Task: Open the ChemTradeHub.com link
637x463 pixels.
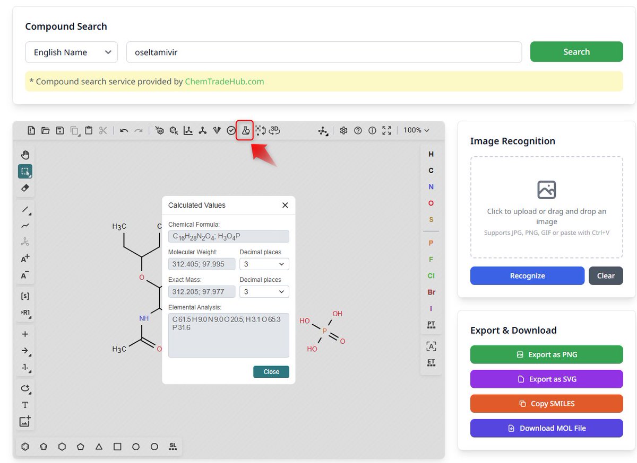Action: coord(225,82)
